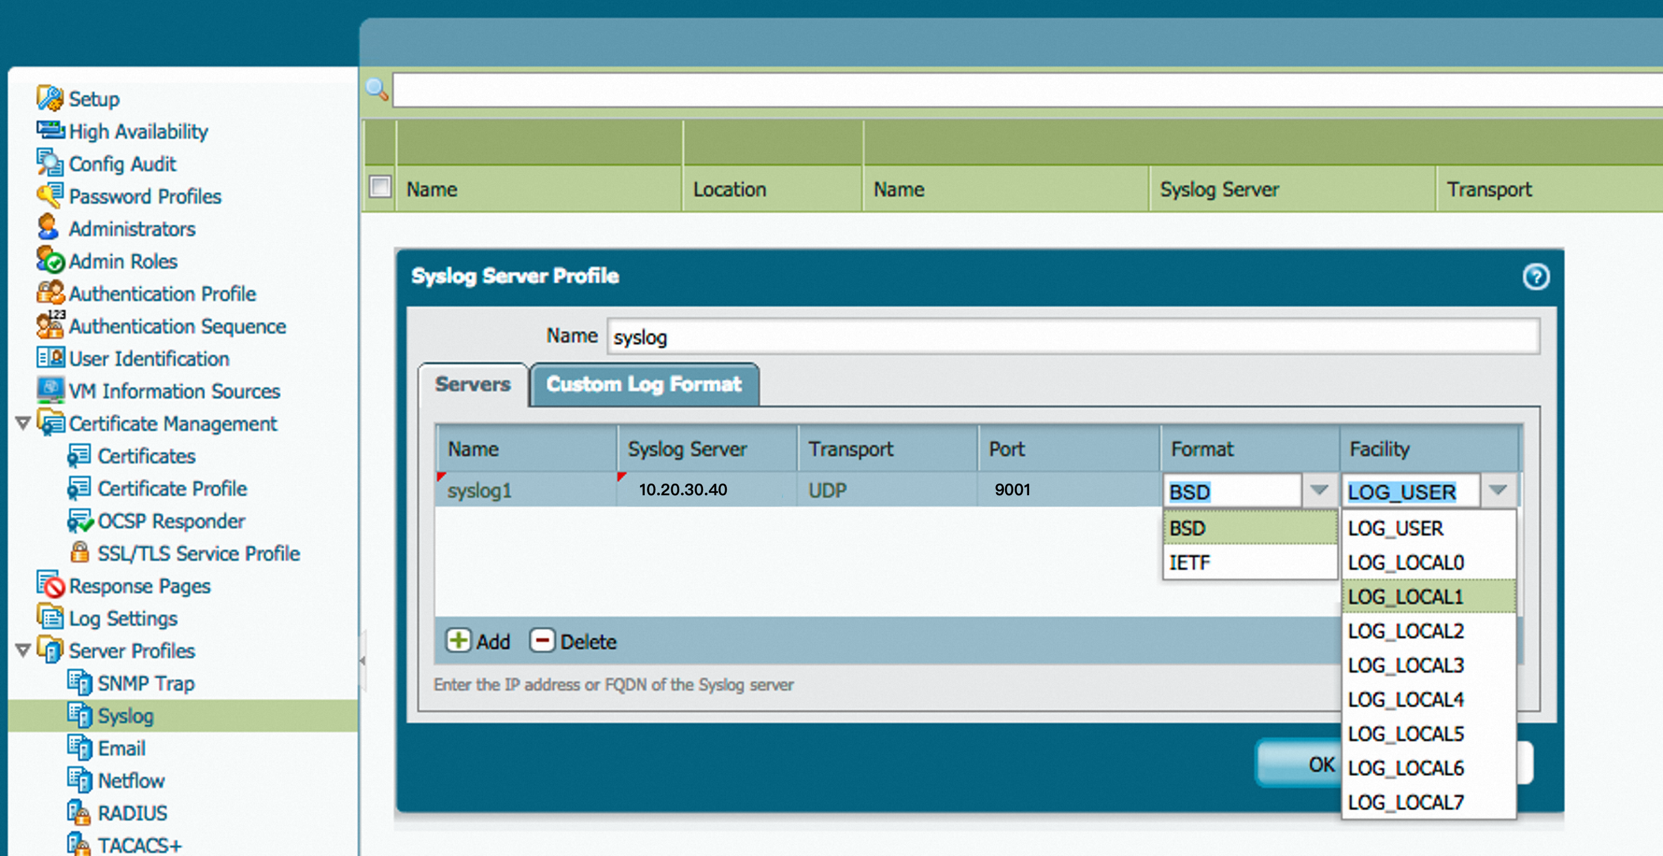This screenshot has height=856, width=1663.
Task: Click the Certificates icon
Action: [x=79, y=455]
